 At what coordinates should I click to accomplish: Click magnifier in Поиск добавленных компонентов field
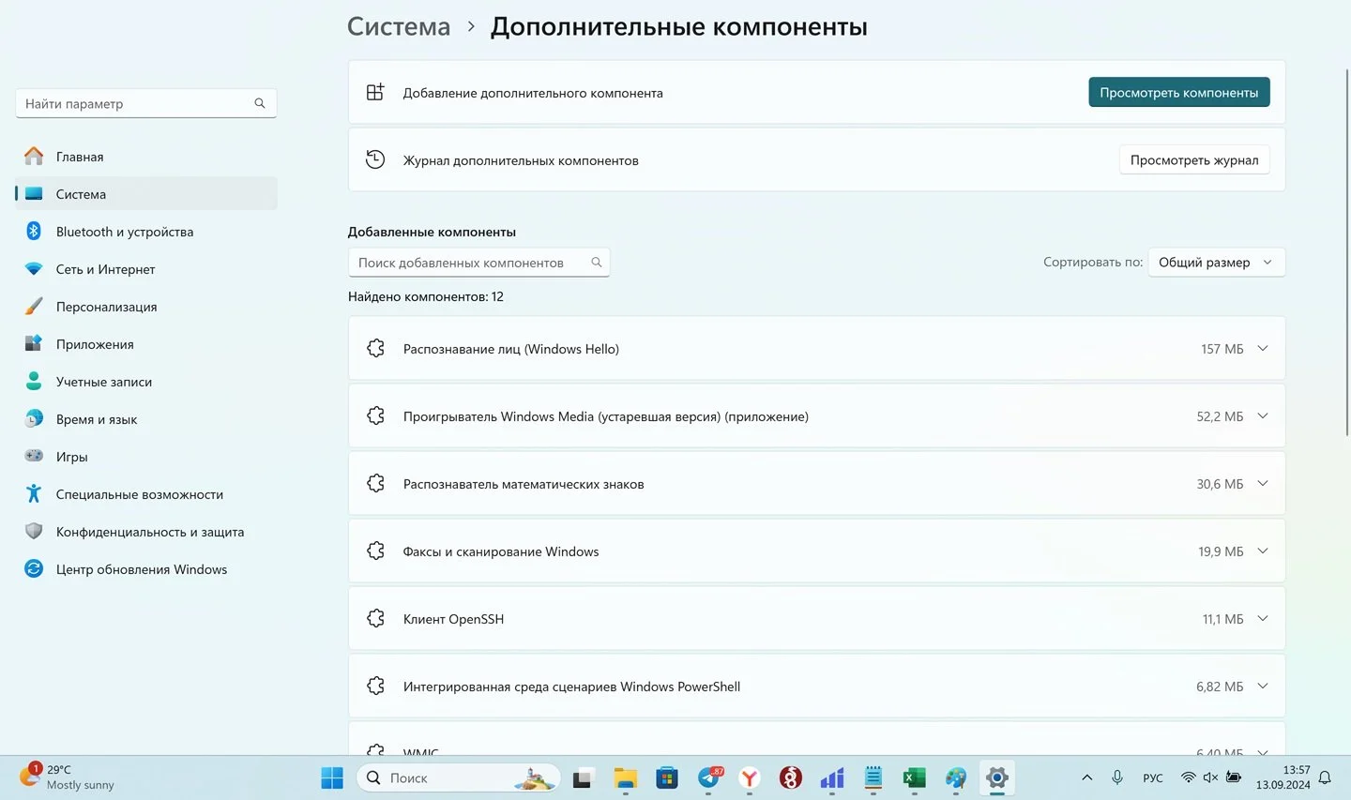597,263
